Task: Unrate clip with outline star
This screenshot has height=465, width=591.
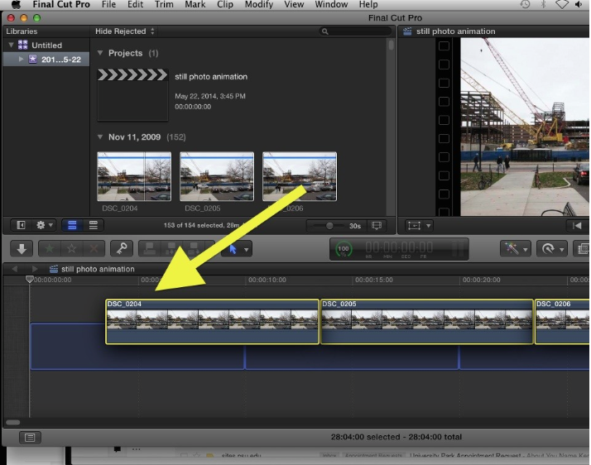Action: point(72,249)
